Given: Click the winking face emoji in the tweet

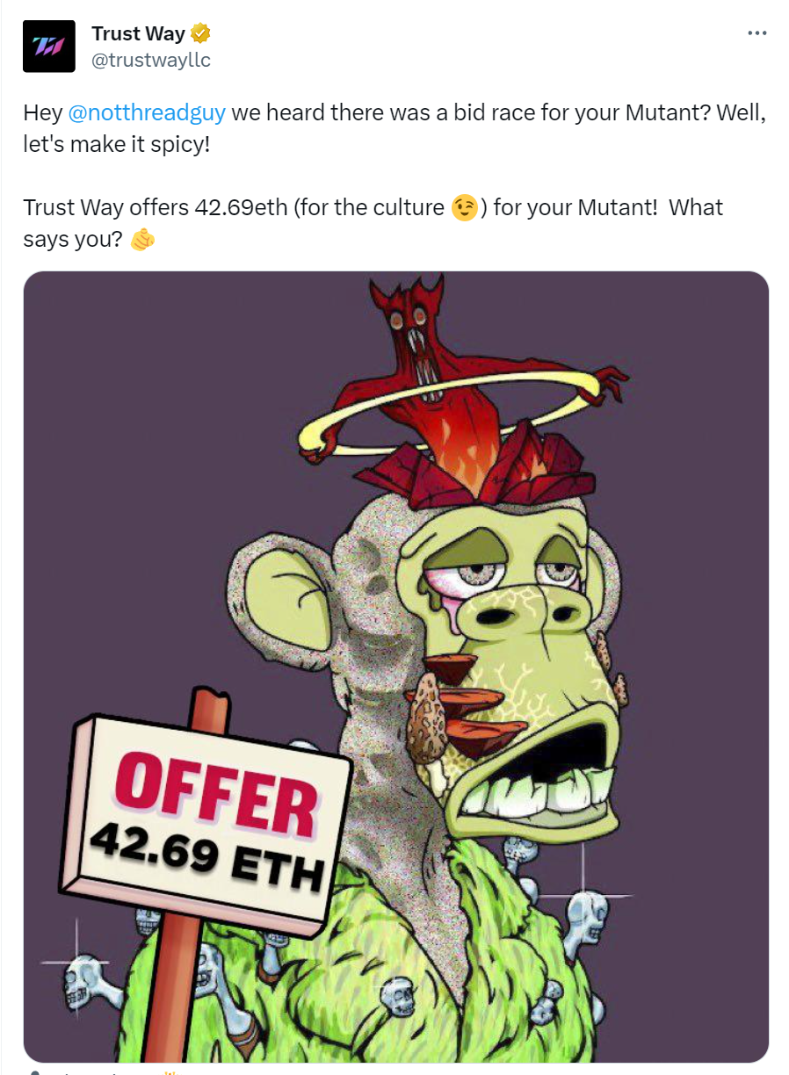Looking at the screenshot, I should pos(465,208).
